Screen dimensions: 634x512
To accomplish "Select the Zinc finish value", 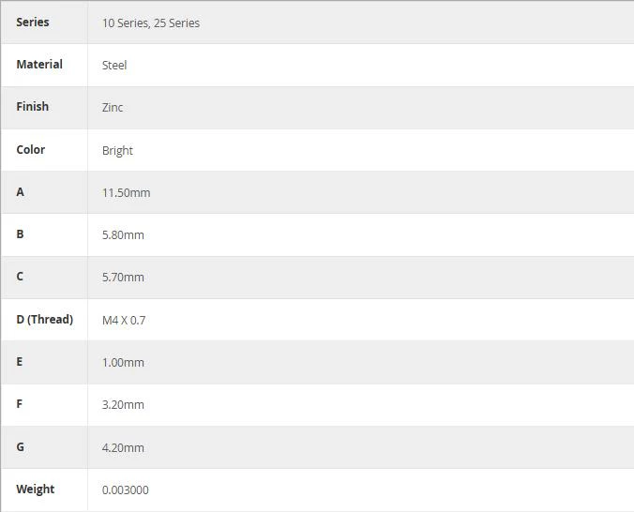I will pyautogui.click(x=113, y=108).
